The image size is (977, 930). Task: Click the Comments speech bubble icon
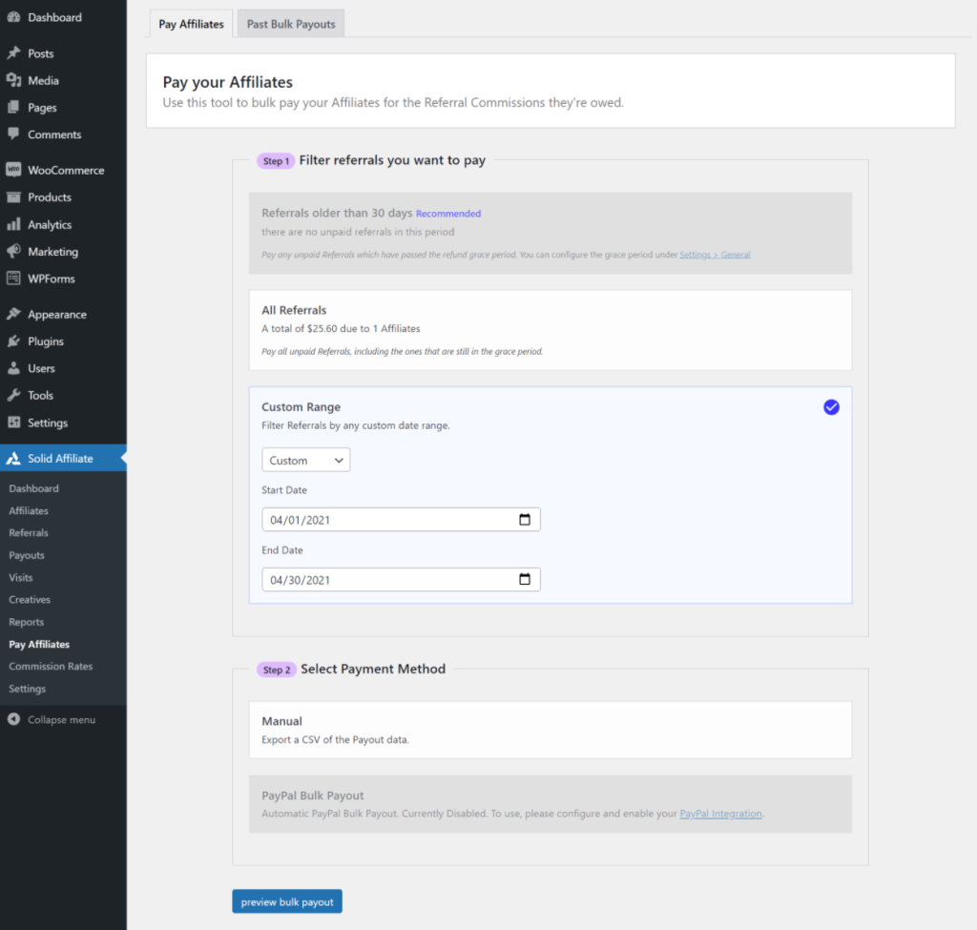click(13, 134)
